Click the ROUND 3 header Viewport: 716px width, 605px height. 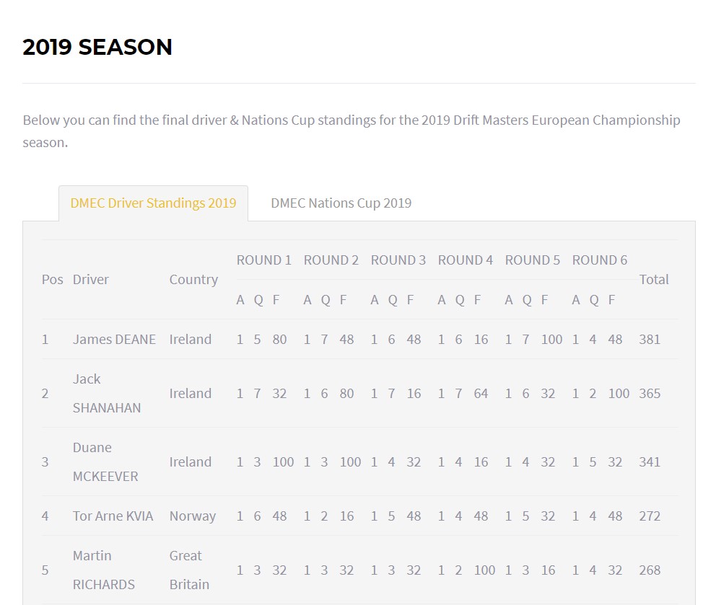[x=398, y=260]
